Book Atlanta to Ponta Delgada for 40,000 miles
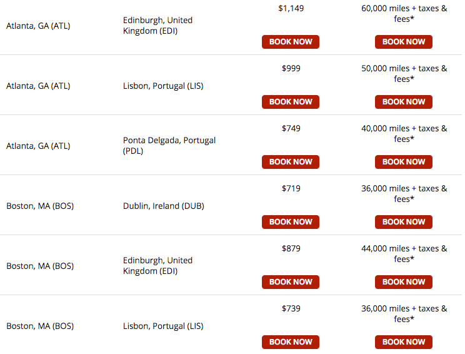This screenshot has height=354, width=465. 404,162
